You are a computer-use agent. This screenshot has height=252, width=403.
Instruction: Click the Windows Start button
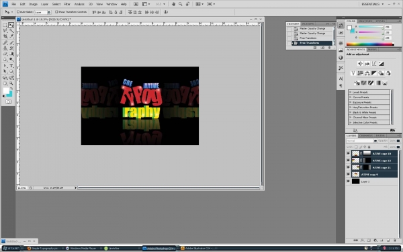pos(11,249)
